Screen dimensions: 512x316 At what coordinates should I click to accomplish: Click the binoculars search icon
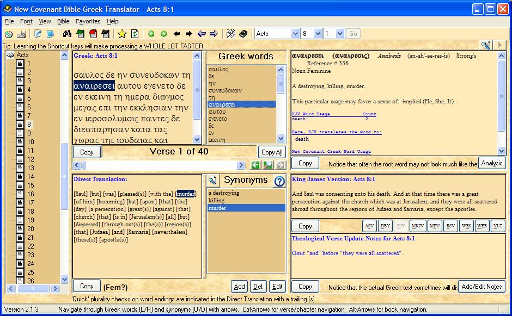tap(68, 34)
